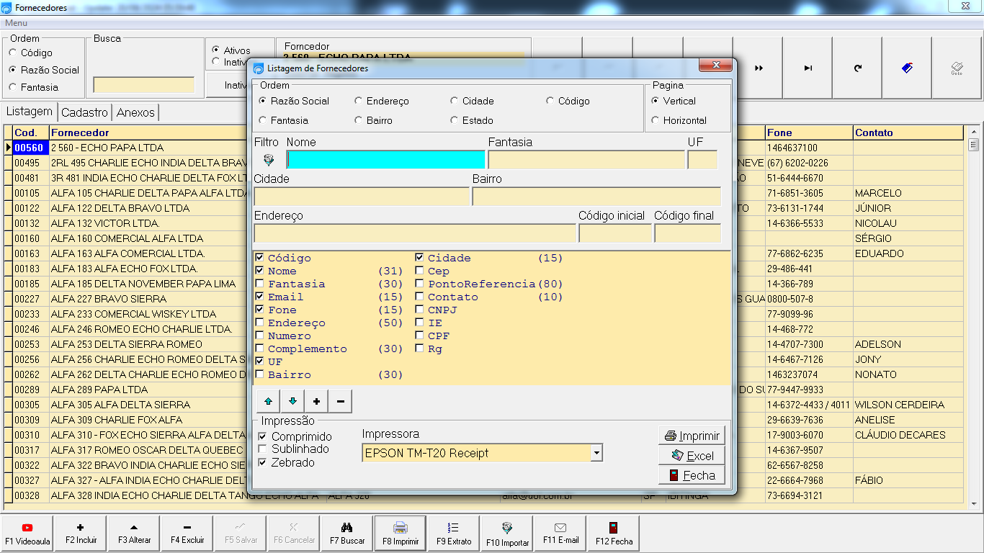Toggle Comprimido print option

pos(263,436)
